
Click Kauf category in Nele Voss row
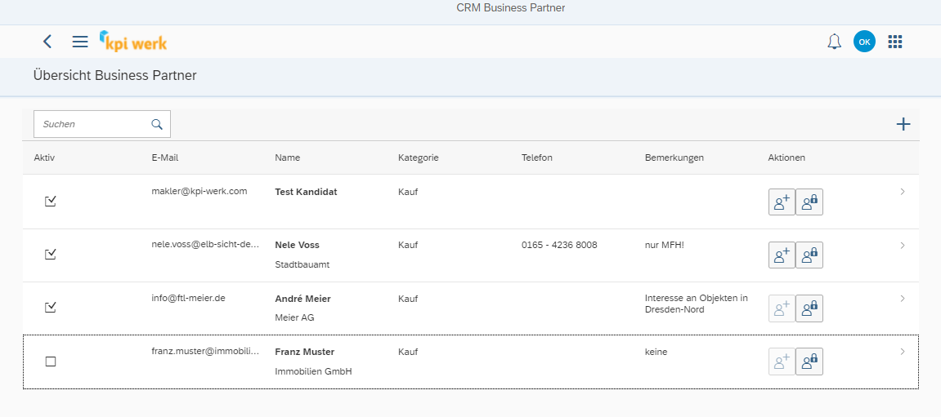click(408, 245)
